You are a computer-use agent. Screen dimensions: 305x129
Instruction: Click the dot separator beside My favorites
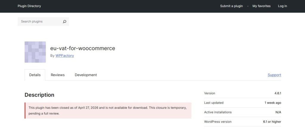[248, 6]
